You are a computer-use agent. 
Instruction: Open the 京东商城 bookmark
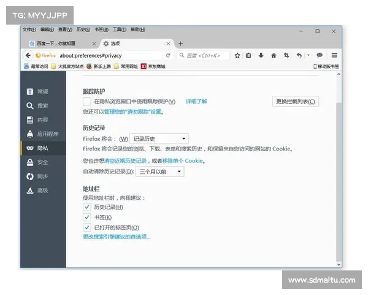pyautogui.click(x=153, y=66)
